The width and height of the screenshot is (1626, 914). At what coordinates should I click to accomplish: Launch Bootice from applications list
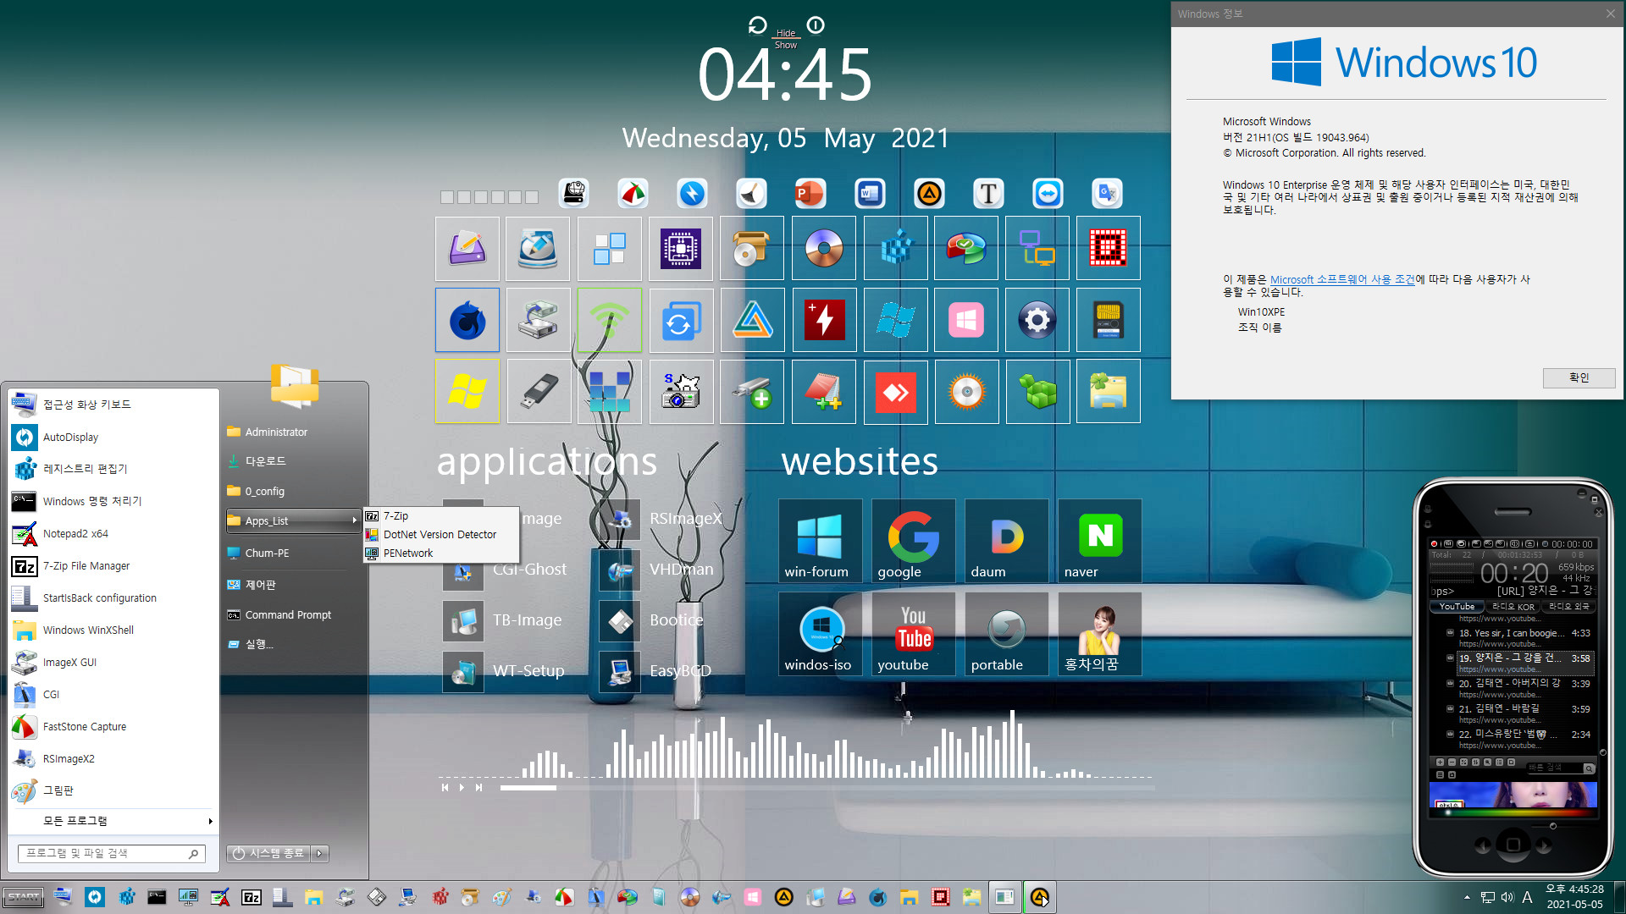pyautogui.click(x=652, y=620)
